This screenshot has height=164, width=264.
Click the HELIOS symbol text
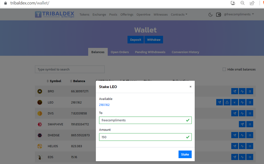[53, 146]
